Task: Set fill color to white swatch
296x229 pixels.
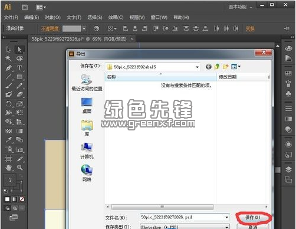Action: point(7,199)
